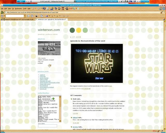Click the site icon beside URL bar
The width and height of the screenshot is (166, 133).
[2, 12]
